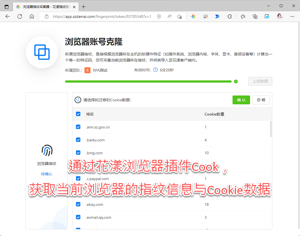Uncheck the .baidu.com checkbox
300x236 pixels.
(x=78, y=140)
